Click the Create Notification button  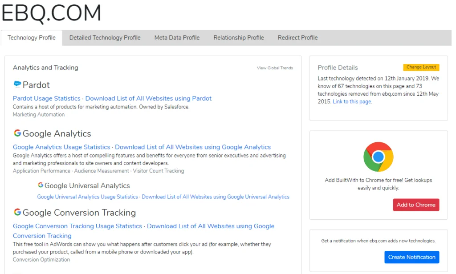tap(412, 257)
